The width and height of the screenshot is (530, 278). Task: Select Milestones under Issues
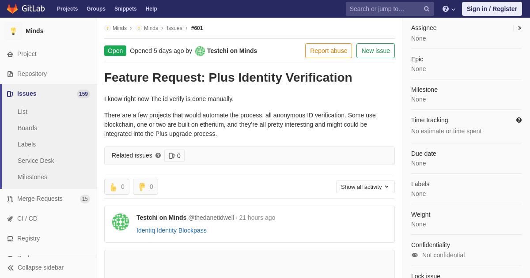click(32, 177)
